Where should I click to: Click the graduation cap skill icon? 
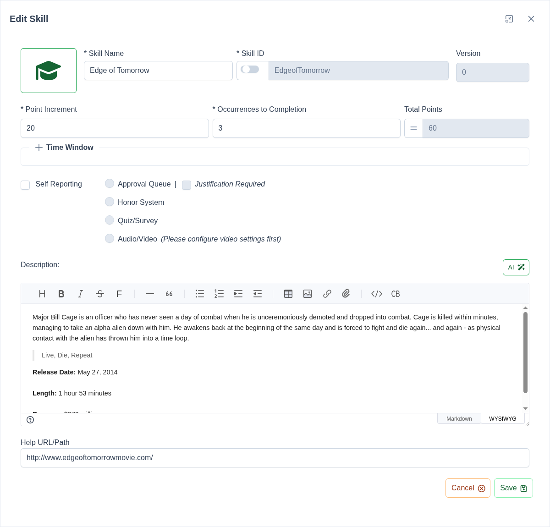(x=49, y=71)
